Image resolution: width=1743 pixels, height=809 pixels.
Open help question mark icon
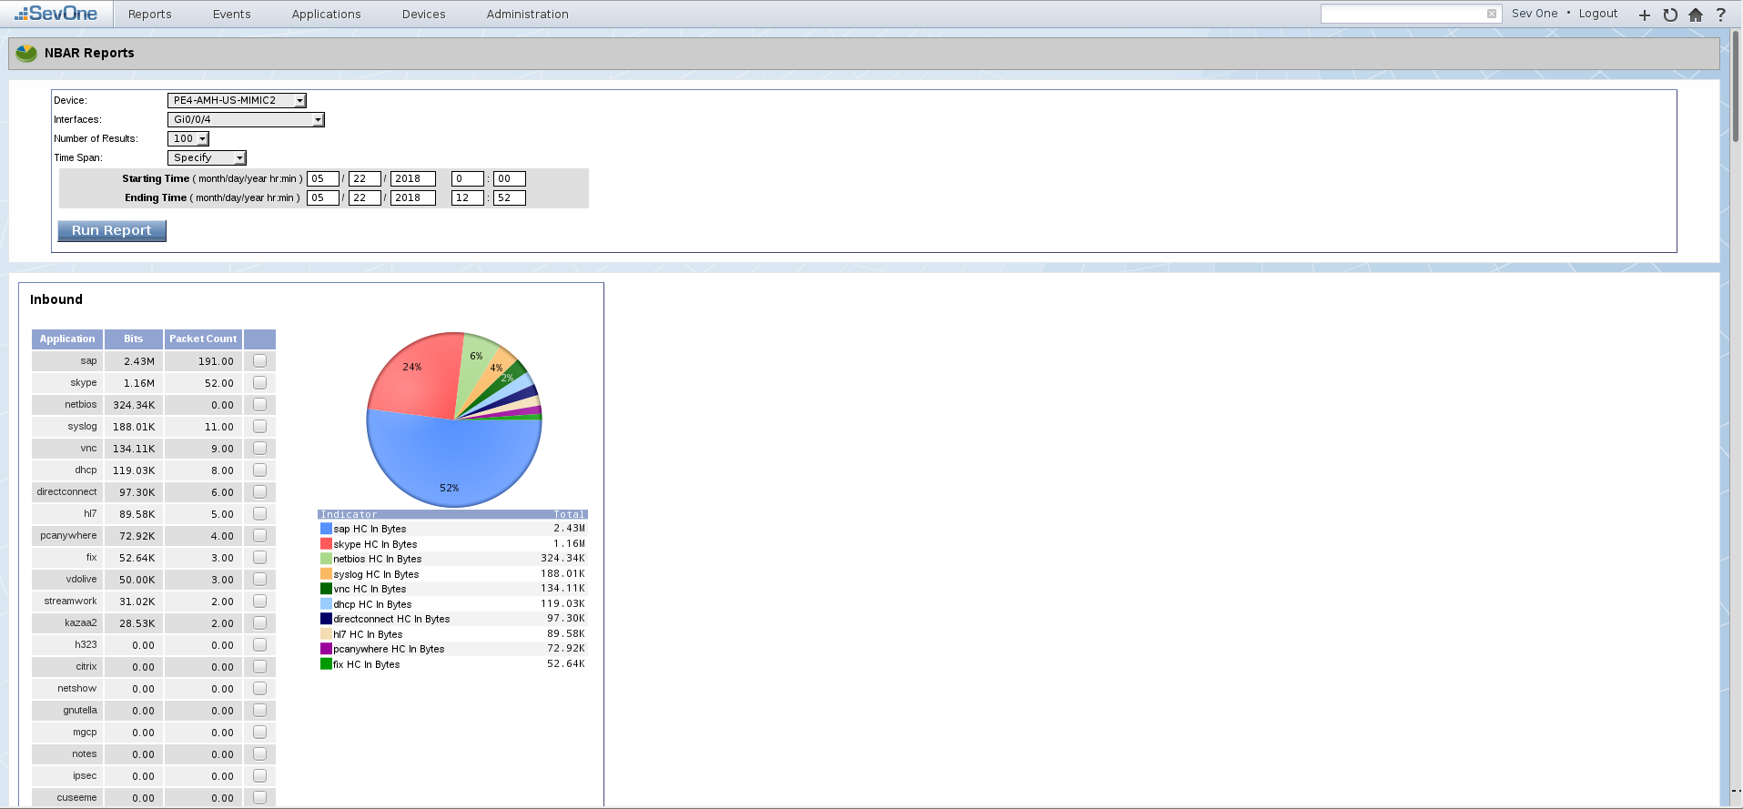point(1720,15)
